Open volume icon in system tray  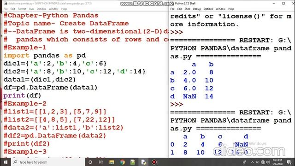click(x=268, y=162)
